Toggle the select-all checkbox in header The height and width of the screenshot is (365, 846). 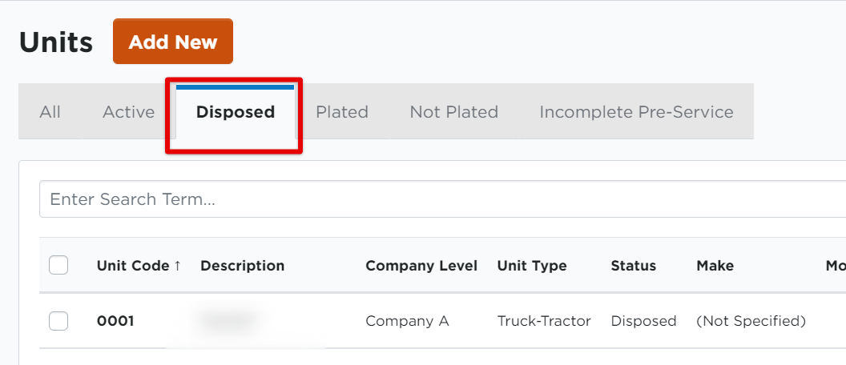pos(58,265)
